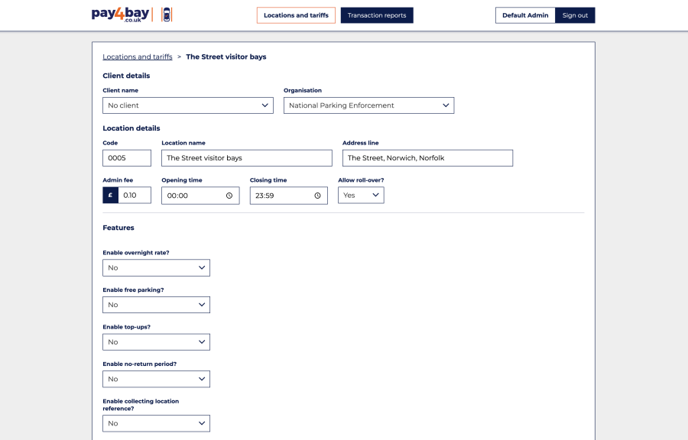The width and height of the screenshot is (688, 440).
Task: Expand the Allow roll-over dropdown
Action: (361, 195)
